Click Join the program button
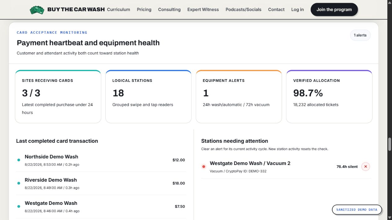The width and height of the screenshot is (392, 220). [334, 10]
